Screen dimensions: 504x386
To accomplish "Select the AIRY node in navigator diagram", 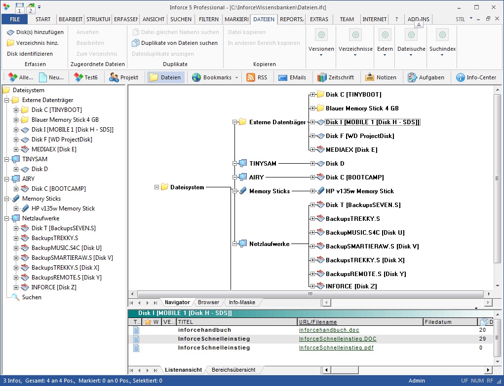I will pos(256,177).
